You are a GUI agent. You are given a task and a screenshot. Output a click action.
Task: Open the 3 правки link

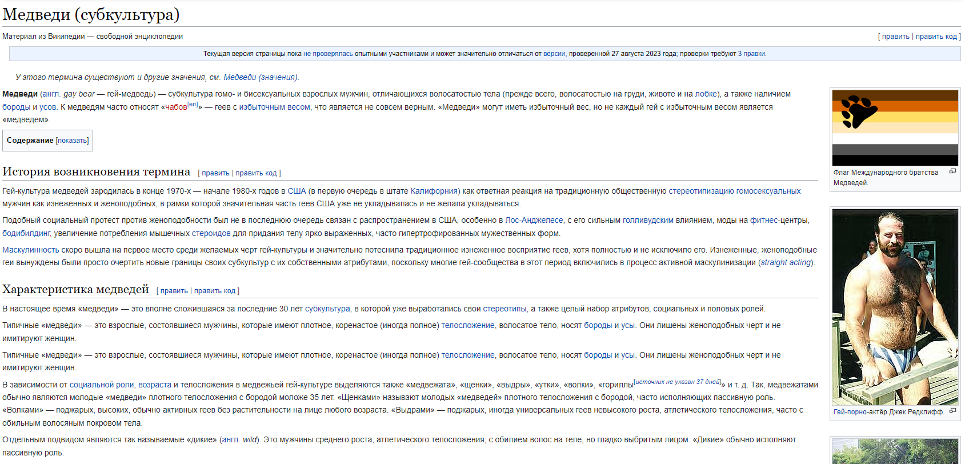(751, 54)
